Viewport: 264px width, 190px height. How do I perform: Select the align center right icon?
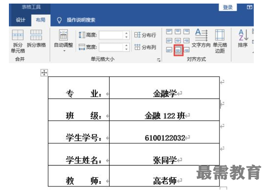[x=187, y=40]
